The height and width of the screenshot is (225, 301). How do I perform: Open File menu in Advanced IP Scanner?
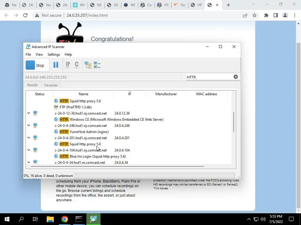click(28, 54)
